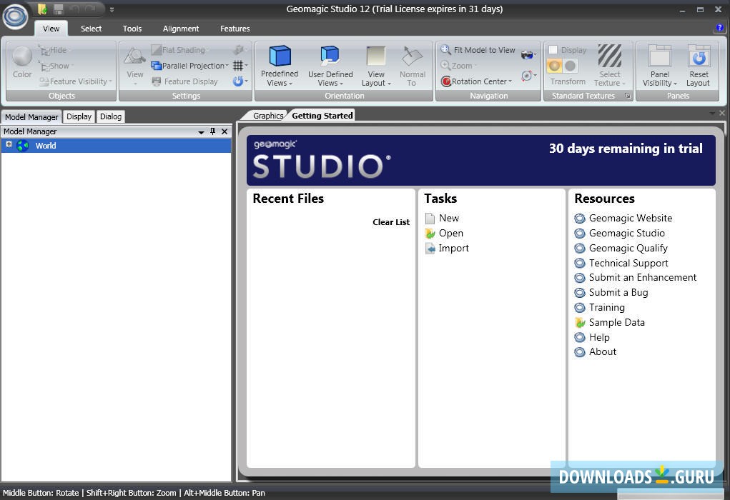Pin the Model Manager panel
The height and width of the screenshot is (500, 730).
(213, 131)
